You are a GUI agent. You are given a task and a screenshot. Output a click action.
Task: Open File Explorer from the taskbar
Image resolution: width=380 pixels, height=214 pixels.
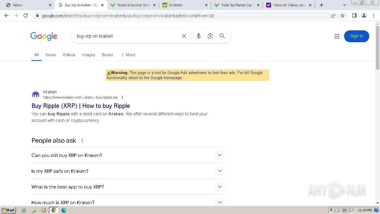pyautogui.click(x=34, y=210)
